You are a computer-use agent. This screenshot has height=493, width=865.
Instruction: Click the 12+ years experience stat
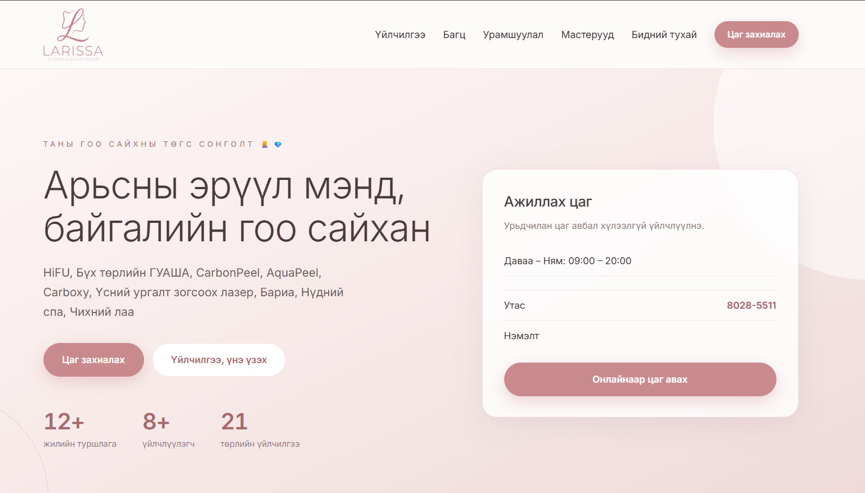tap(80, 429)
